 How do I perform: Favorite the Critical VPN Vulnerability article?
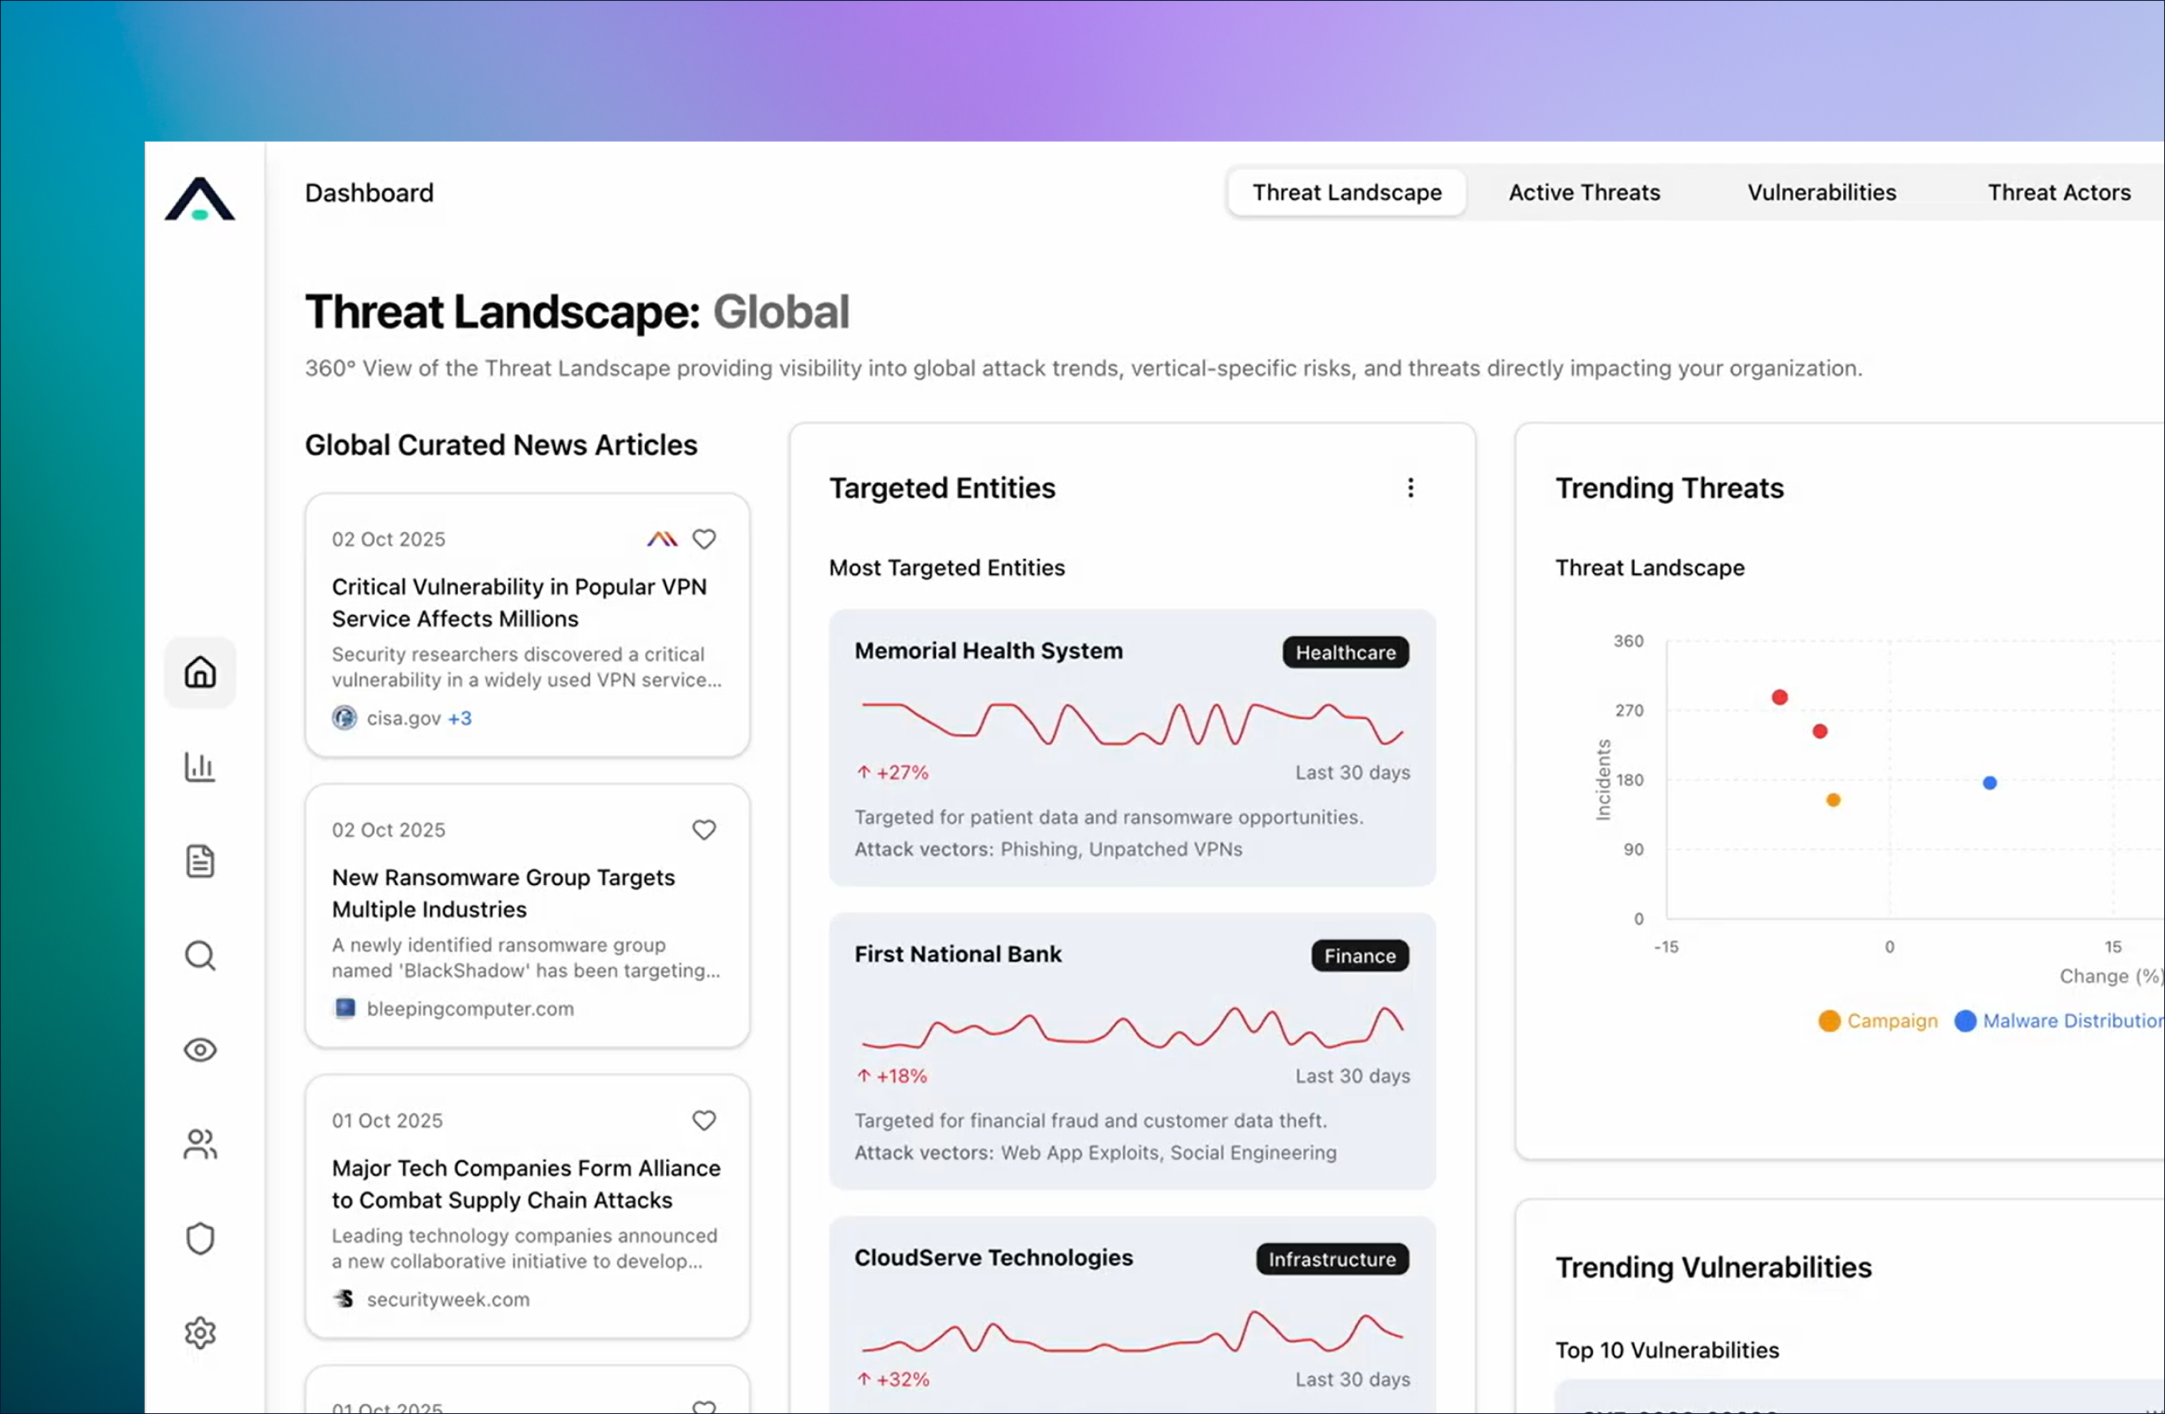tap(704, 538)
